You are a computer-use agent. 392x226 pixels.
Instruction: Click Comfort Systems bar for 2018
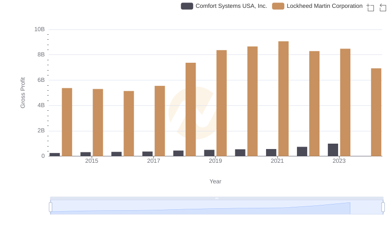coord(178,153)
